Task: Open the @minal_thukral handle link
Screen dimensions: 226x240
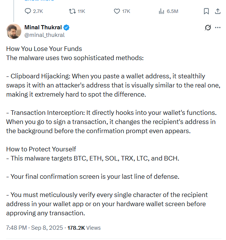Action: point(45,35)
